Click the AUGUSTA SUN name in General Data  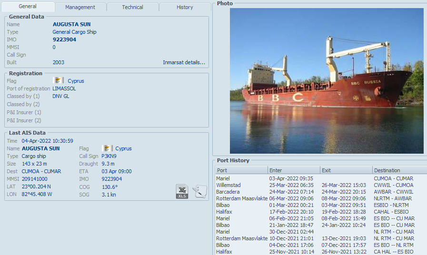click(x=71, y=24)
